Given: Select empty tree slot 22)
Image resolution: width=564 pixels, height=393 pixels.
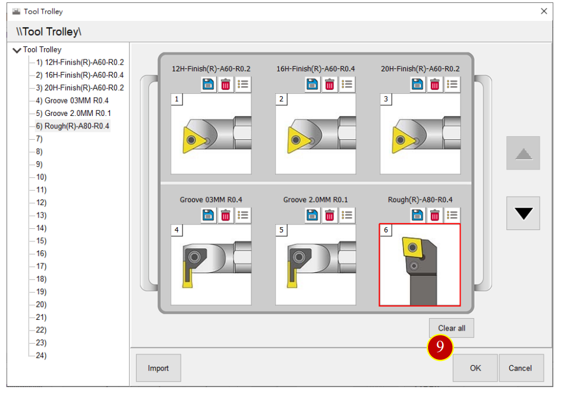Looking at the screenshot, I should point(42,330).
